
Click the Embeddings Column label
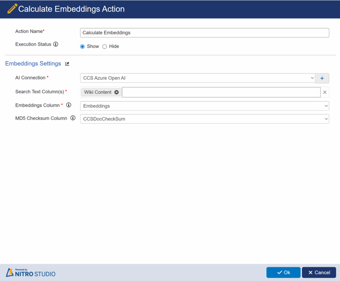(37, 105)
